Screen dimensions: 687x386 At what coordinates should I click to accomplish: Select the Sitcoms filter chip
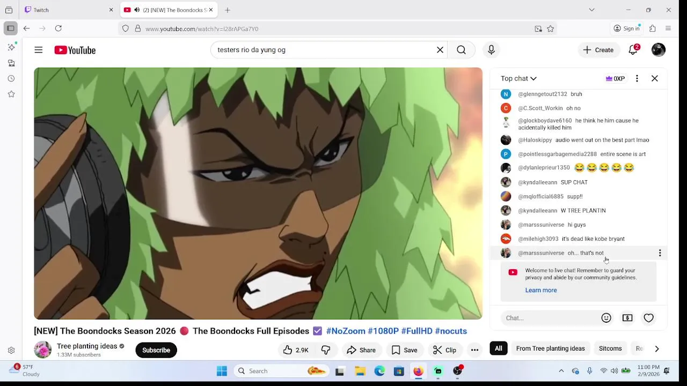tap(610, 348)
